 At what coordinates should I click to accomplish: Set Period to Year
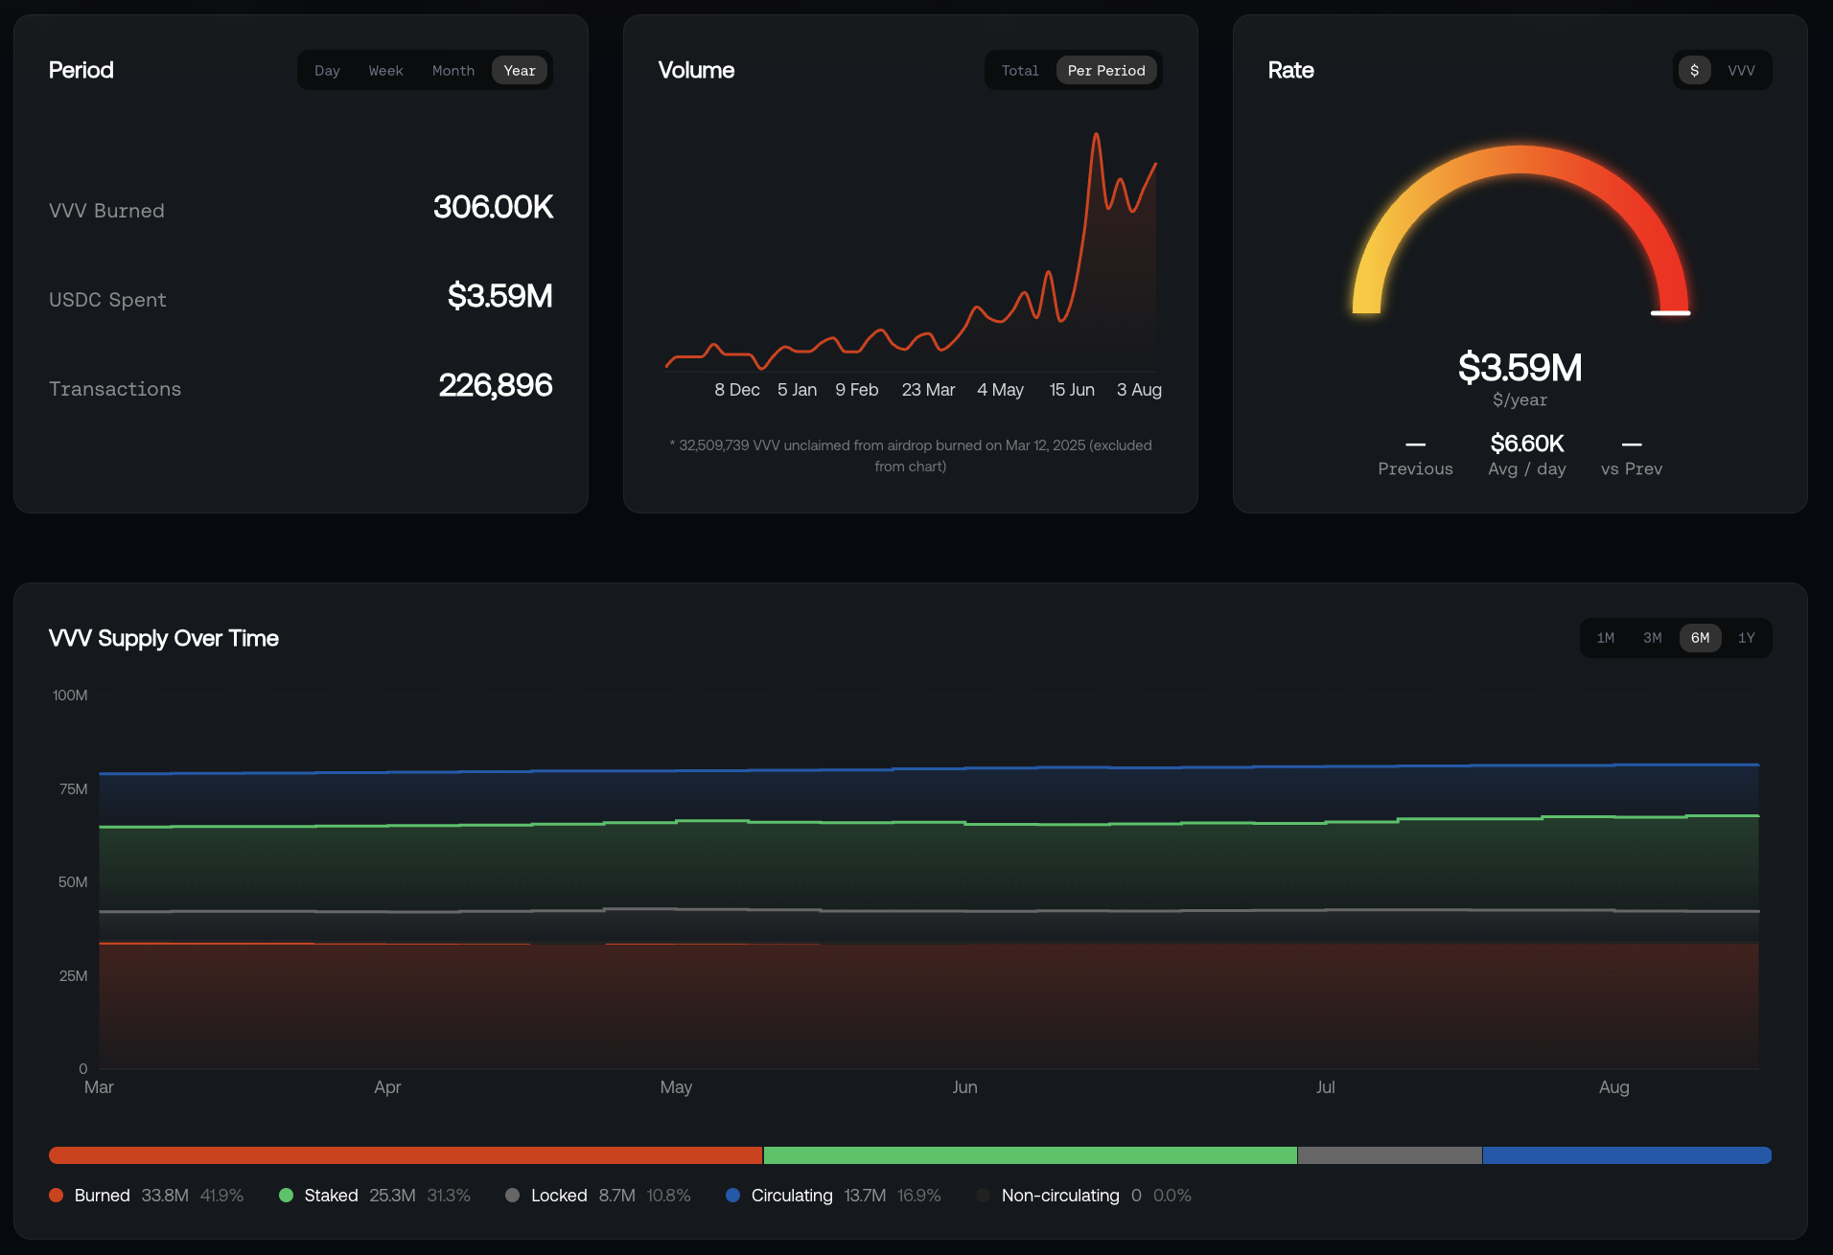(x=520, y=70)
